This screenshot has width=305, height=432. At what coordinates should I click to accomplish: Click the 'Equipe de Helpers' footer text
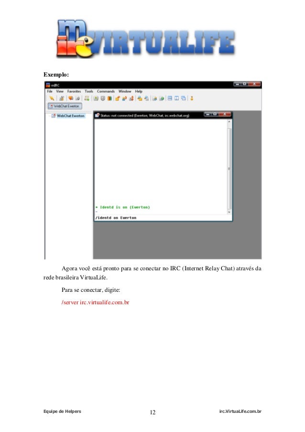[x=62, y=411]
